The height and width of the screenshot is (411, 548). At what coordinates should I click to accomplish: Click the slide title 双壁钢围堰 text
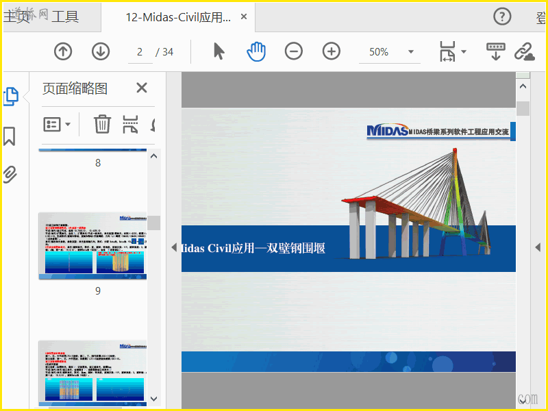(296, 248)
